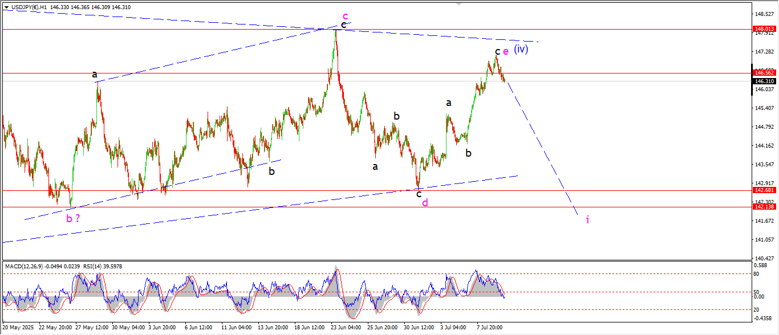Click the magenta c label at peak
This screenshot has width=779, height=335.
346,16
